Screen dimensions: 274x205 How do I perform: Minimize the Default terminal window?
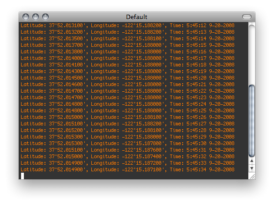point(36,17)
